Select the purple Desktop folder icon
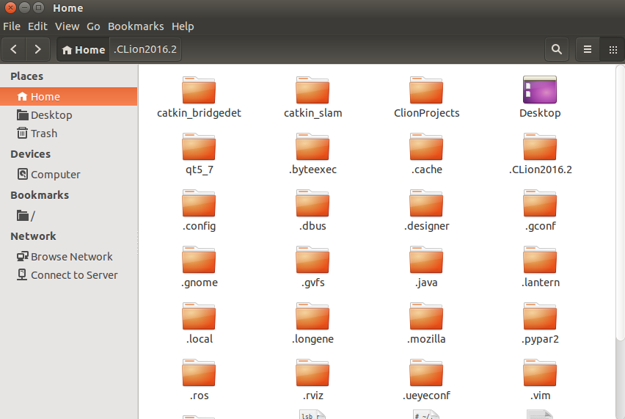The height and width of the screenshot is (419, 625). click(540, 90)
